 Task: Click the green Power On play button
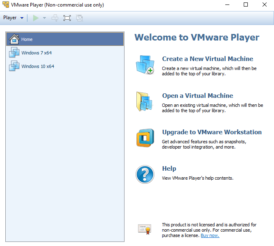coord(36,18)
